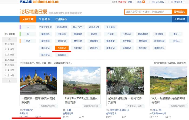Open the Yunnan temple photo thumbnail

click(x=38, y=80)
